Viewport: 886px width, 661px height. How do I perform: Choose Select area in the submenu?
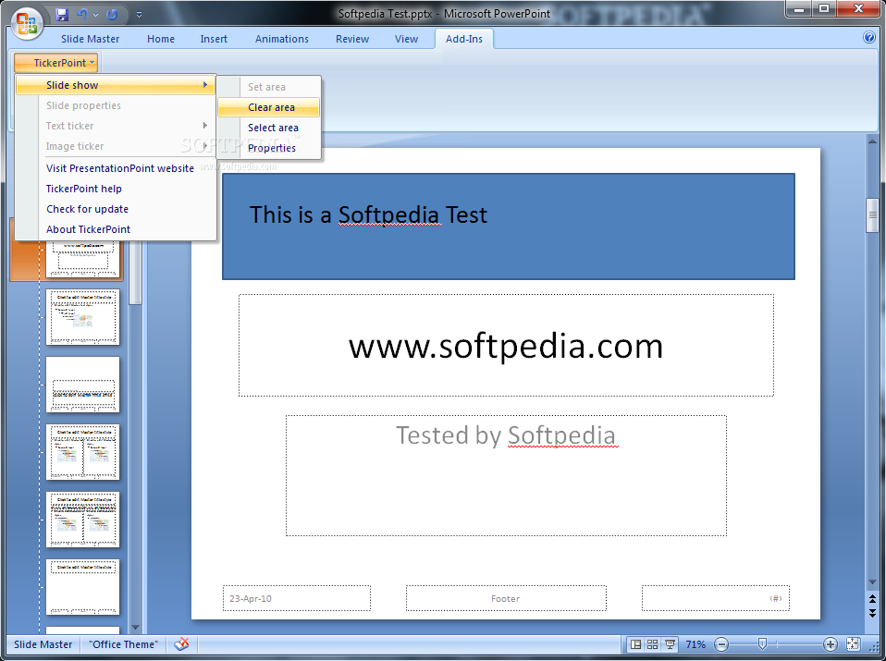[268, 128]
